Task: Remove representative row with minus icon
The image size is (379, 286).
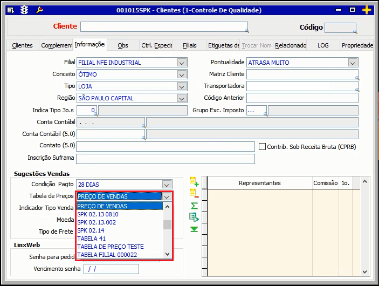Action: pos(194,194)
